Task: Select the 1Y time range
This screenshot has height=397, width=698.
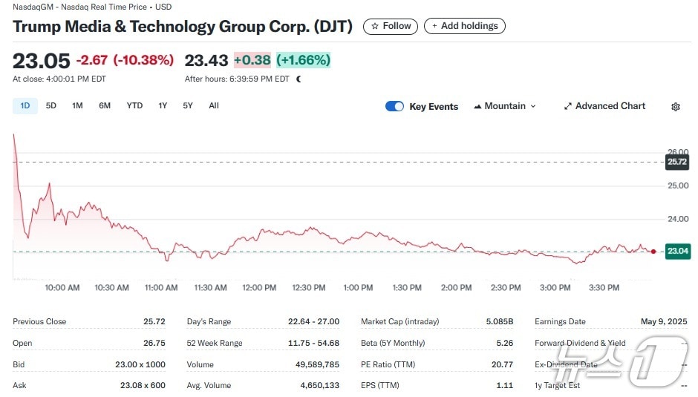Action: (x=163, y=105)
